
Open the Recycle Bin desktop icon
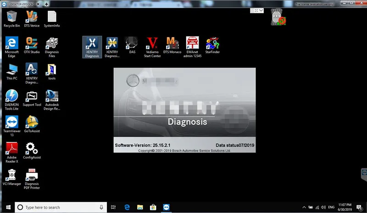12,19
